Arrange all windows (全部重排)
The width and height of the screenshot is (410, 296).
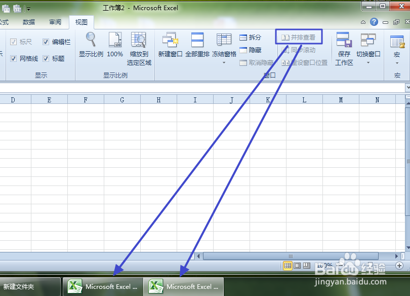(x=197, y=45)
